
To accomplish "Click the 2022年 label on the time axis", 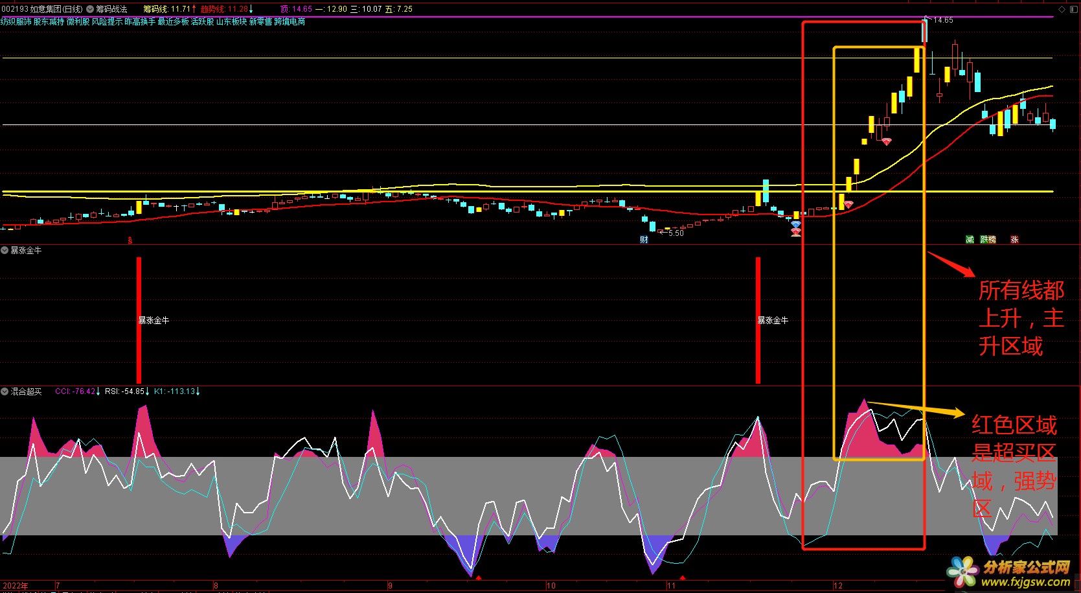I will click(14, 586).
